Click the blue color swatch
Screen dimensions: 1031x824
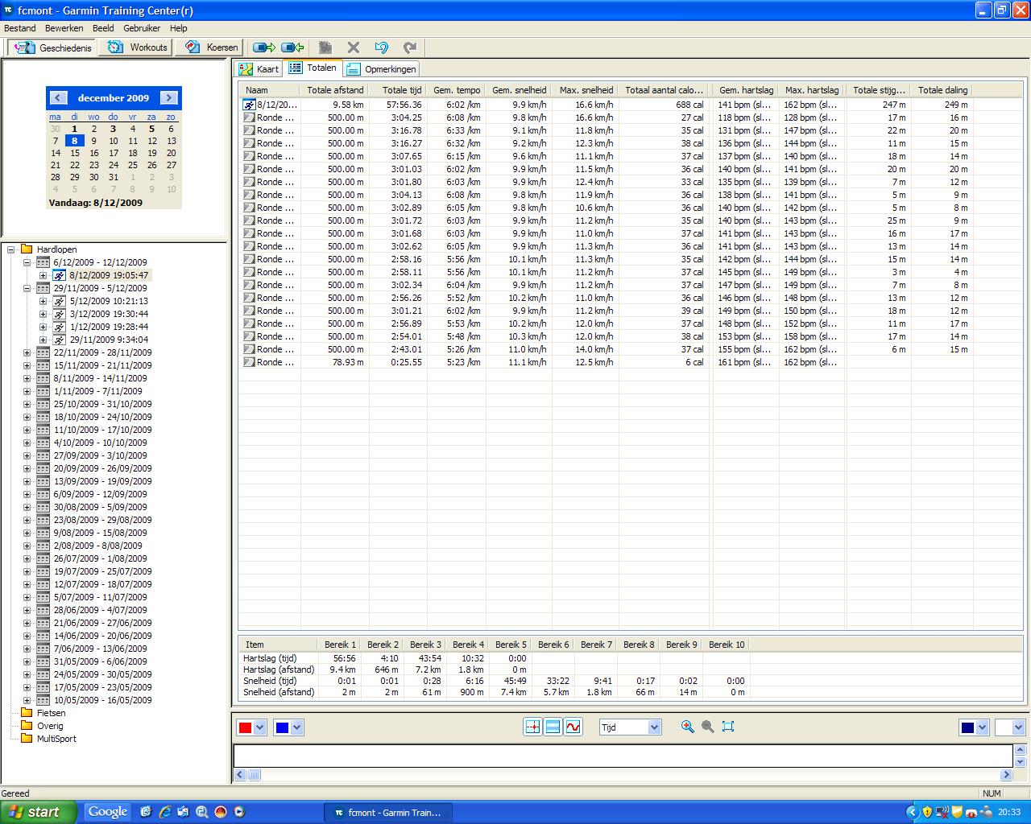282,727
